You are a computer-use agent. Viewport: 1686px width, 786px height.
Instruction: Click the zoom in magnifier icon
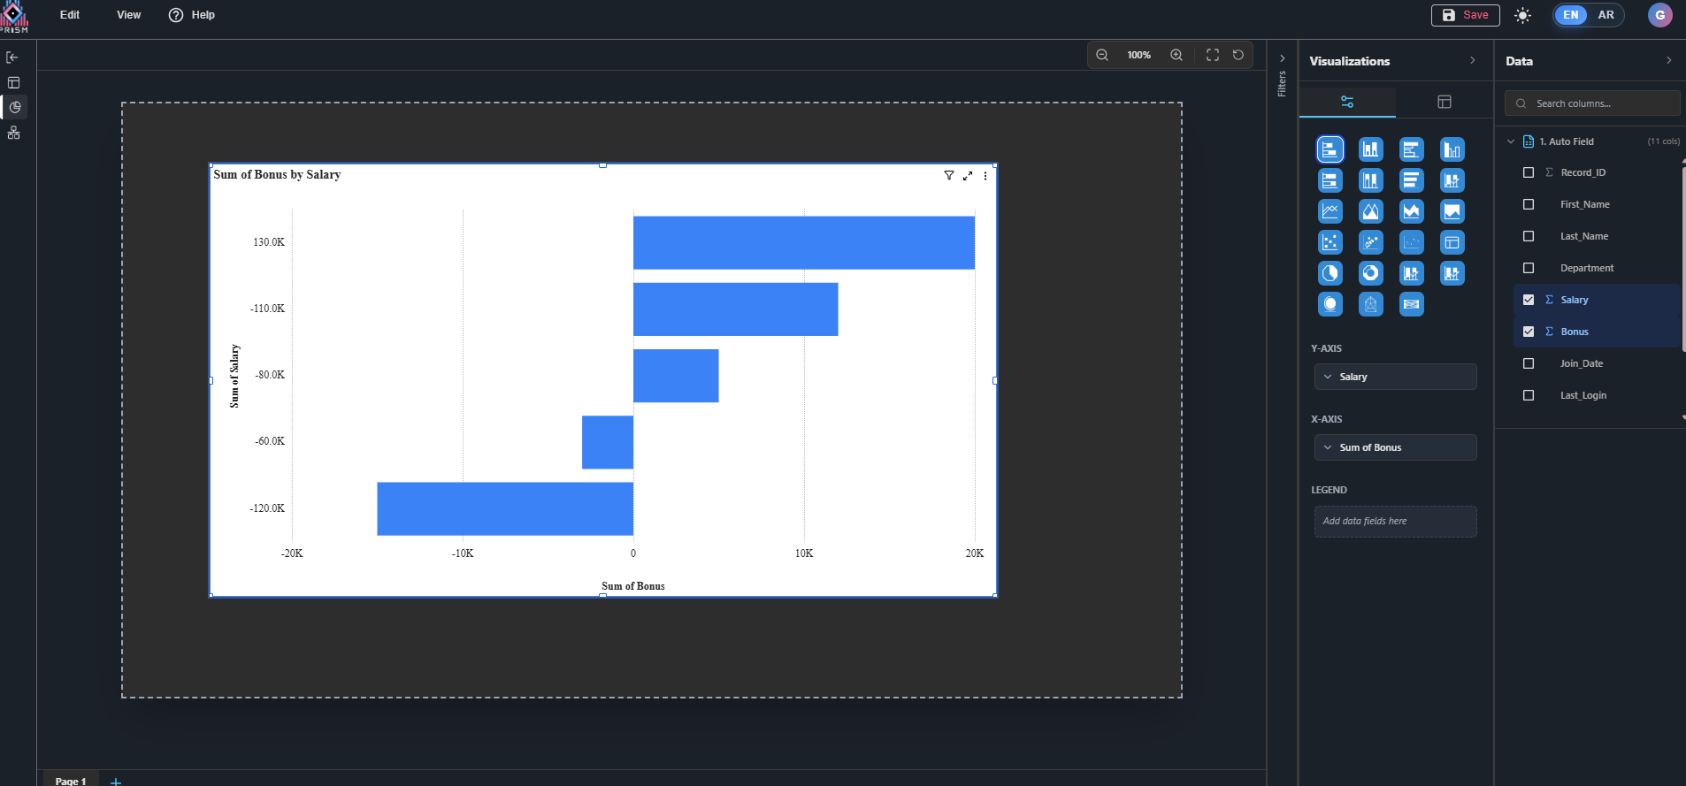(x=1176, y=55)
